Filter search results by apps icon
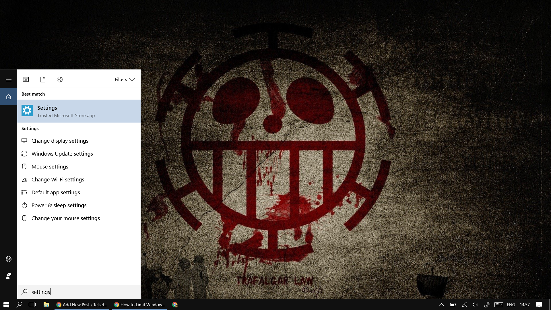 26,80
